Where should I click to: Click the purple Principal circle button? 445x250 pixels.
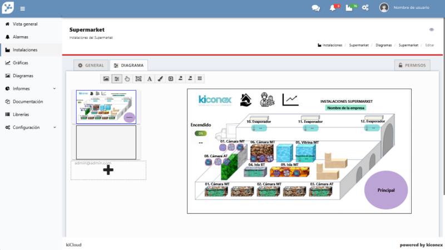(386, 190)
